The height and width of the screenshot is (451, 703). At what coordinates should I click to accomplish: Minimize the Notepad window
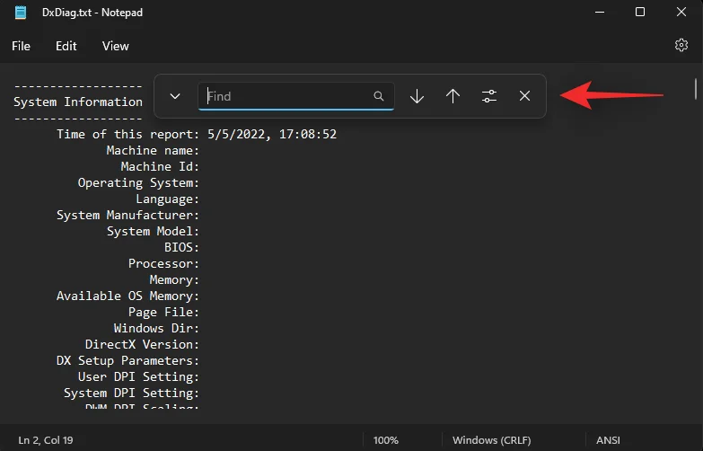(x=600, y=12)
